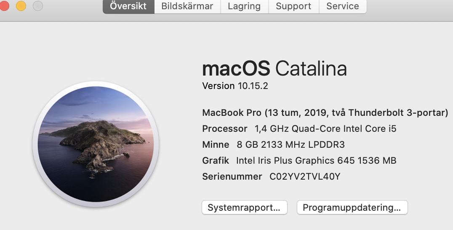Open Systemrapport… button
The height and width of the screenshot is (230, 453).
[245, 208]
